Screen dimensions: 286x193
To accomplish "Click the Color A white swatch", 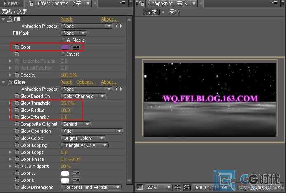I will [x=65, y=173].
